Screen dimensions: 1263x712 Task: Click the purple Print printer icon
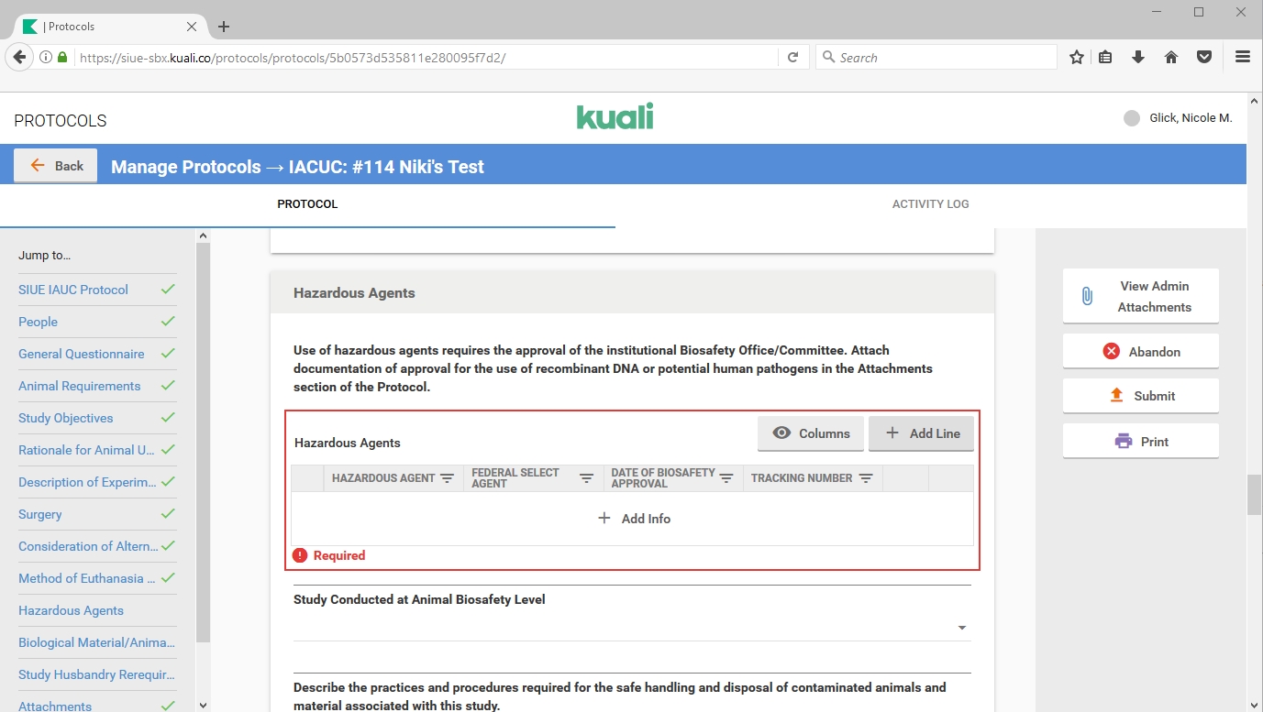click(1123, 441)
